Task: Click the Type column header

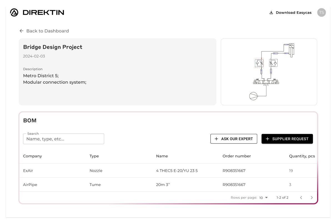Action: 94,156
